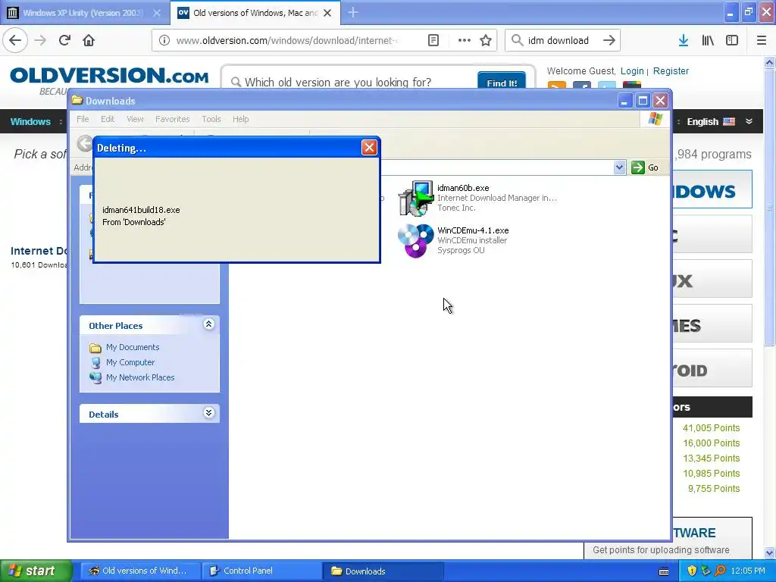Viewport: 776px width, 582px height.
Task: Select the WinCDEmu-4.1.exe file name
Action: [473, 230]
